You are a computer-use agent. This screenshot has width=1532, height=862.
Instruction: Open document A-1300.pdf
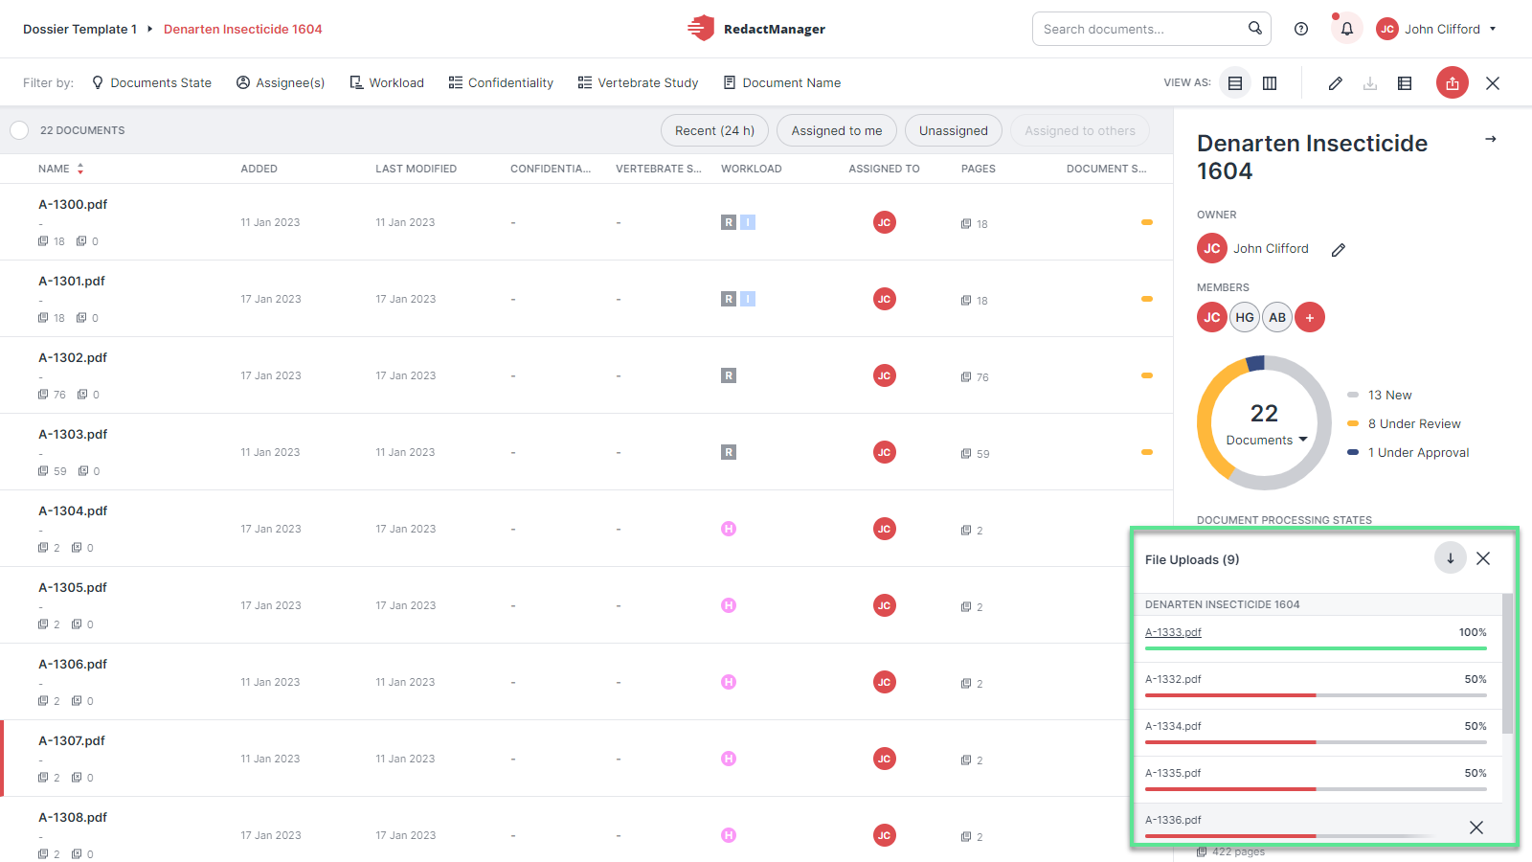click(x=73, y=204)
